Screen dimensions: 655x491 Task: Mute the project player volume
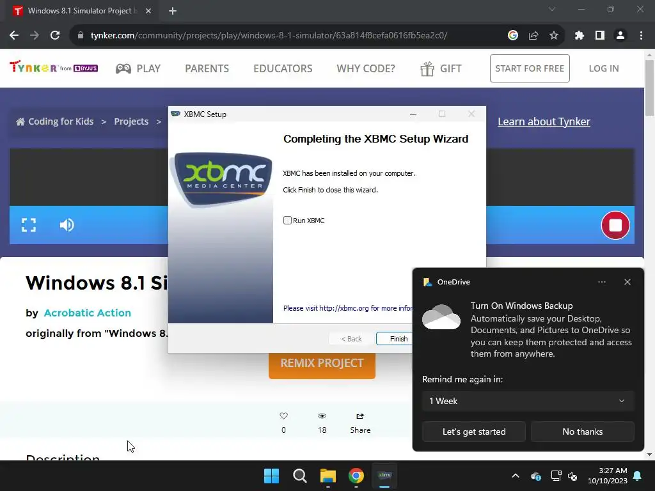[67, 225]
